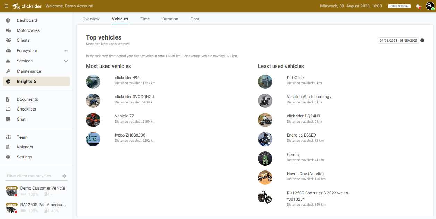Screen dimensions: 436x219
Task: Click the Documents file icon
Action: pos(8,99)
